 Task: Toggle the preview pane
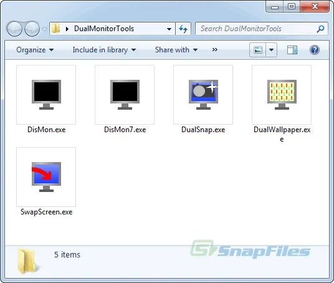(292, 50)
